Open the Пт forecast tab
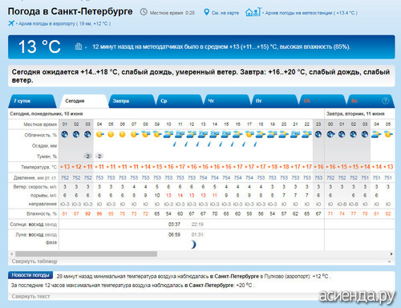This screenshot has height=308, width=401. 275,101
